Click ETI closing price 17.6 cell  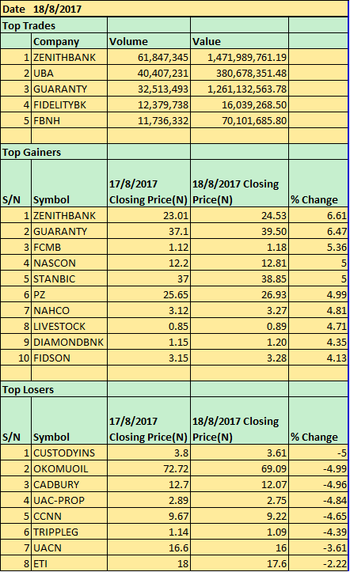coord(239,564)
